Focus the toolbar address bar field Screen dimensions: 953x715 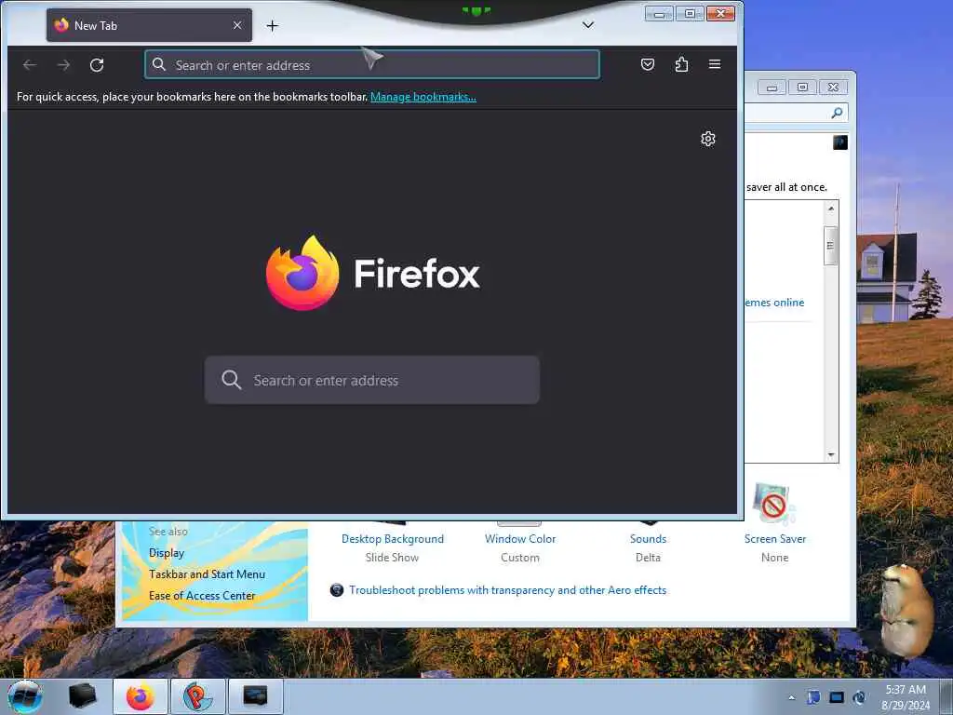[x=372, y=64]
